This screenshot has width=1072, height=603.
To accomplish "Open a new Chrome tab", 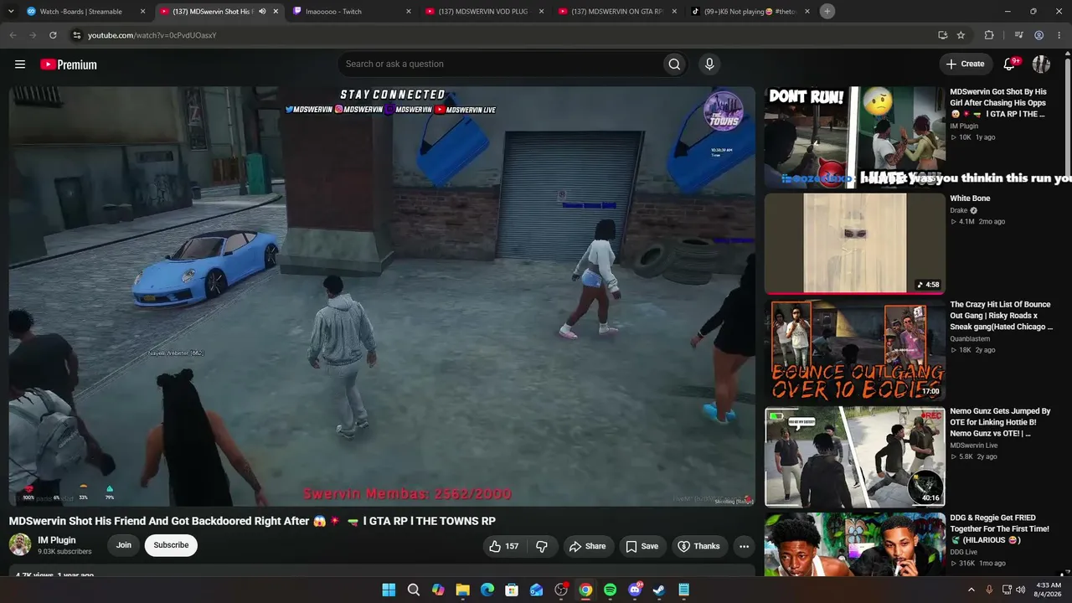I will (827, 11).
